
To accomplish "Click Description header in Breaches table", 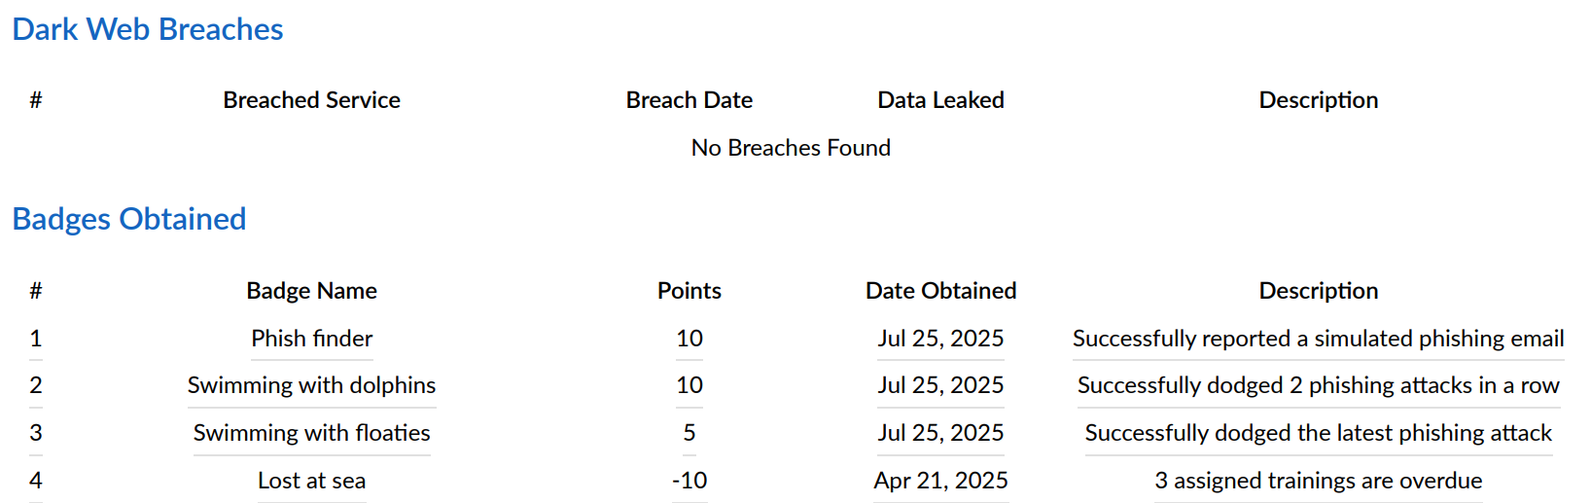I will click(x=1318, y=100).
